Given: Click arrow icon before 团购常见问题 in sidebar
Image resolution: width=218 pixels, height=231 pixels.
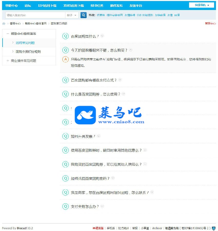Looking at the screenshot, I should point(13,43).
